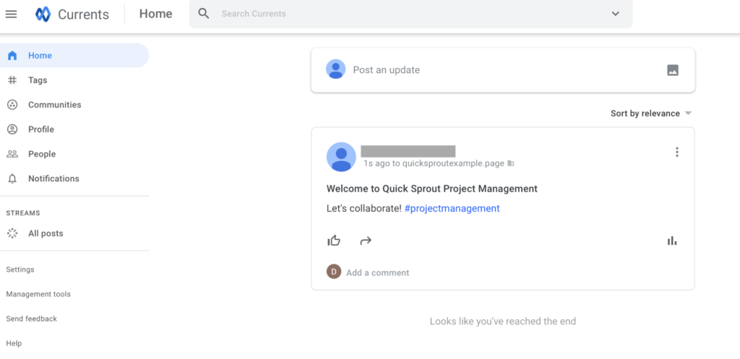Click the add image icon in composer
The height and width of the screenshot is (359, 740).
(673, 70)
